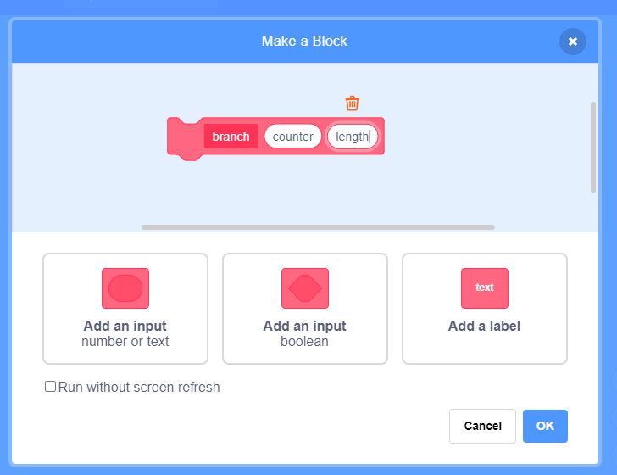Click the 'number or text' caption

(125, 342)
